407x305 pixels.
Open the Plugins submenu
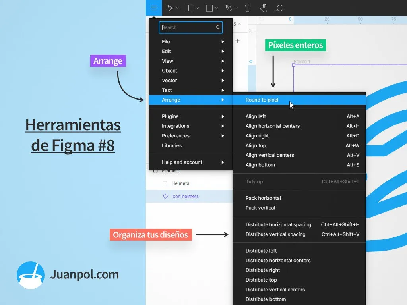[x=191, y=116]
